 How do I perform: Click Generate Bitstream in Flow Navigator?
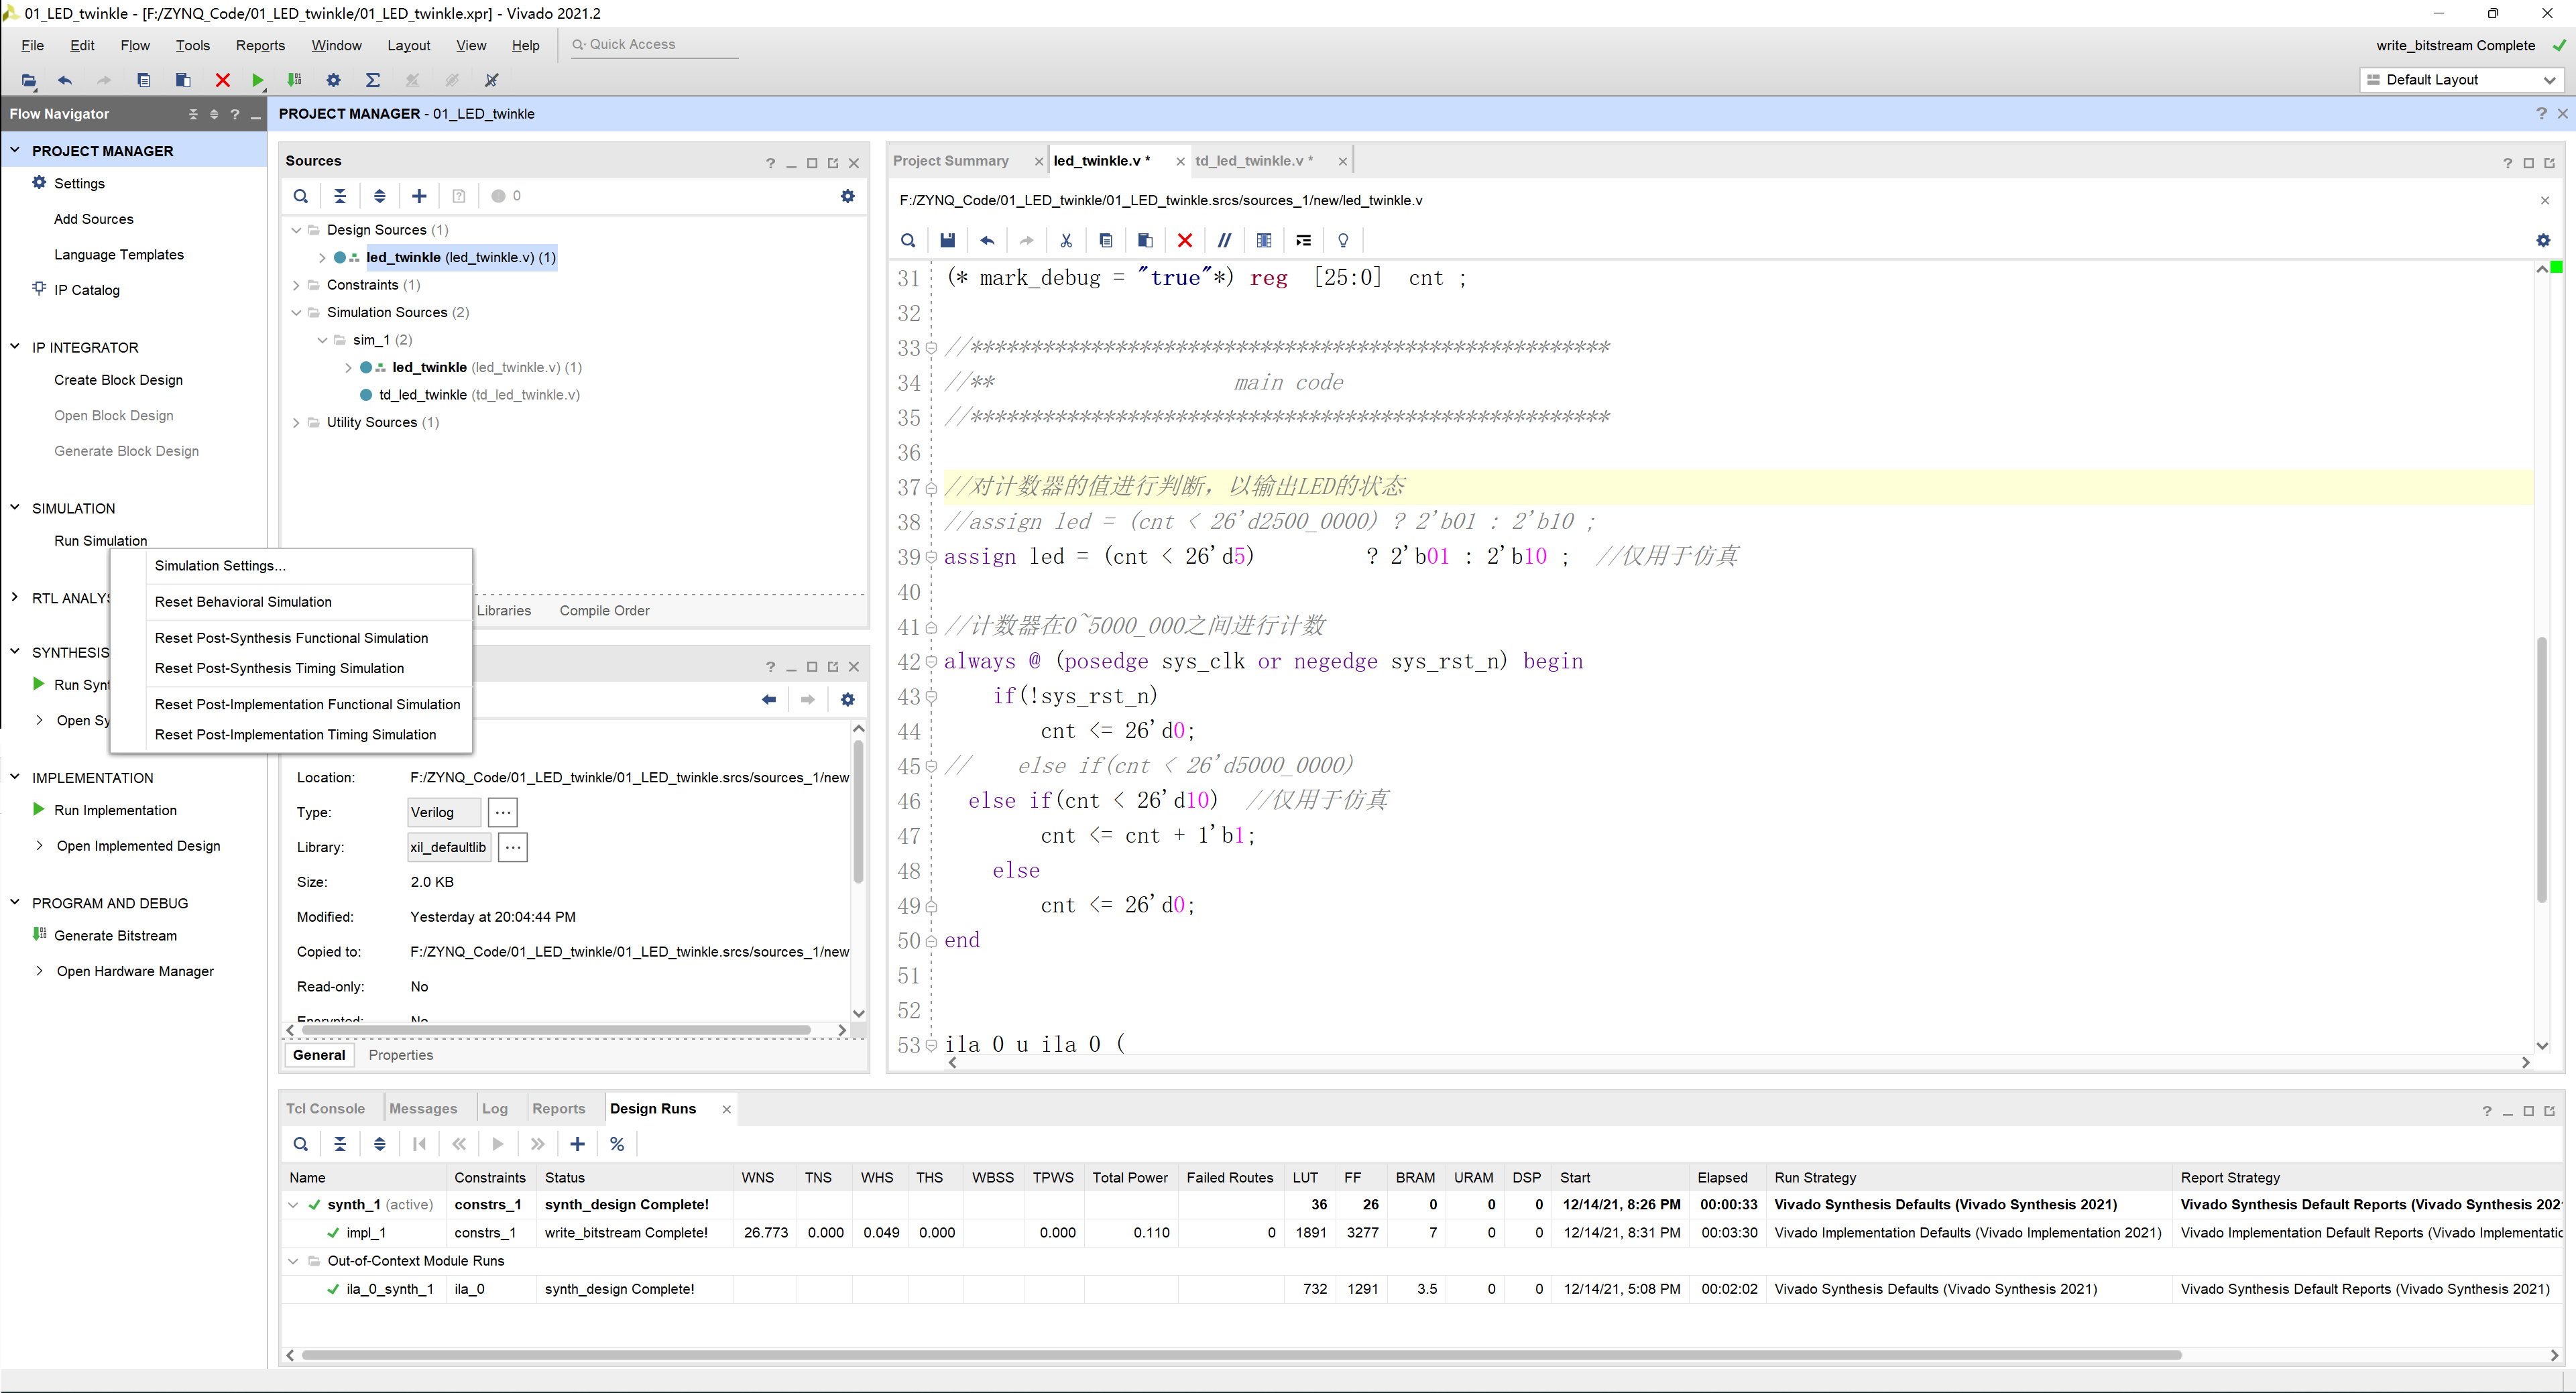115,936
